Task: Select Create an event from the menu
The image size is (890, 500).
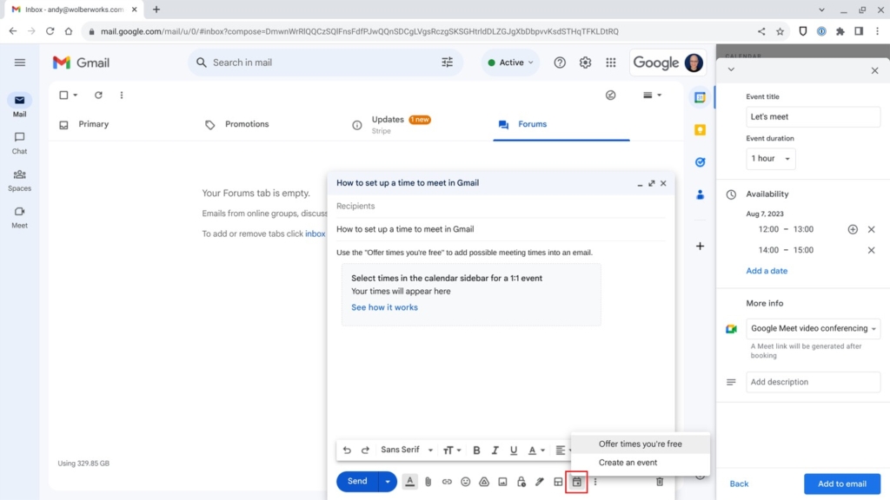Action: 627,462
